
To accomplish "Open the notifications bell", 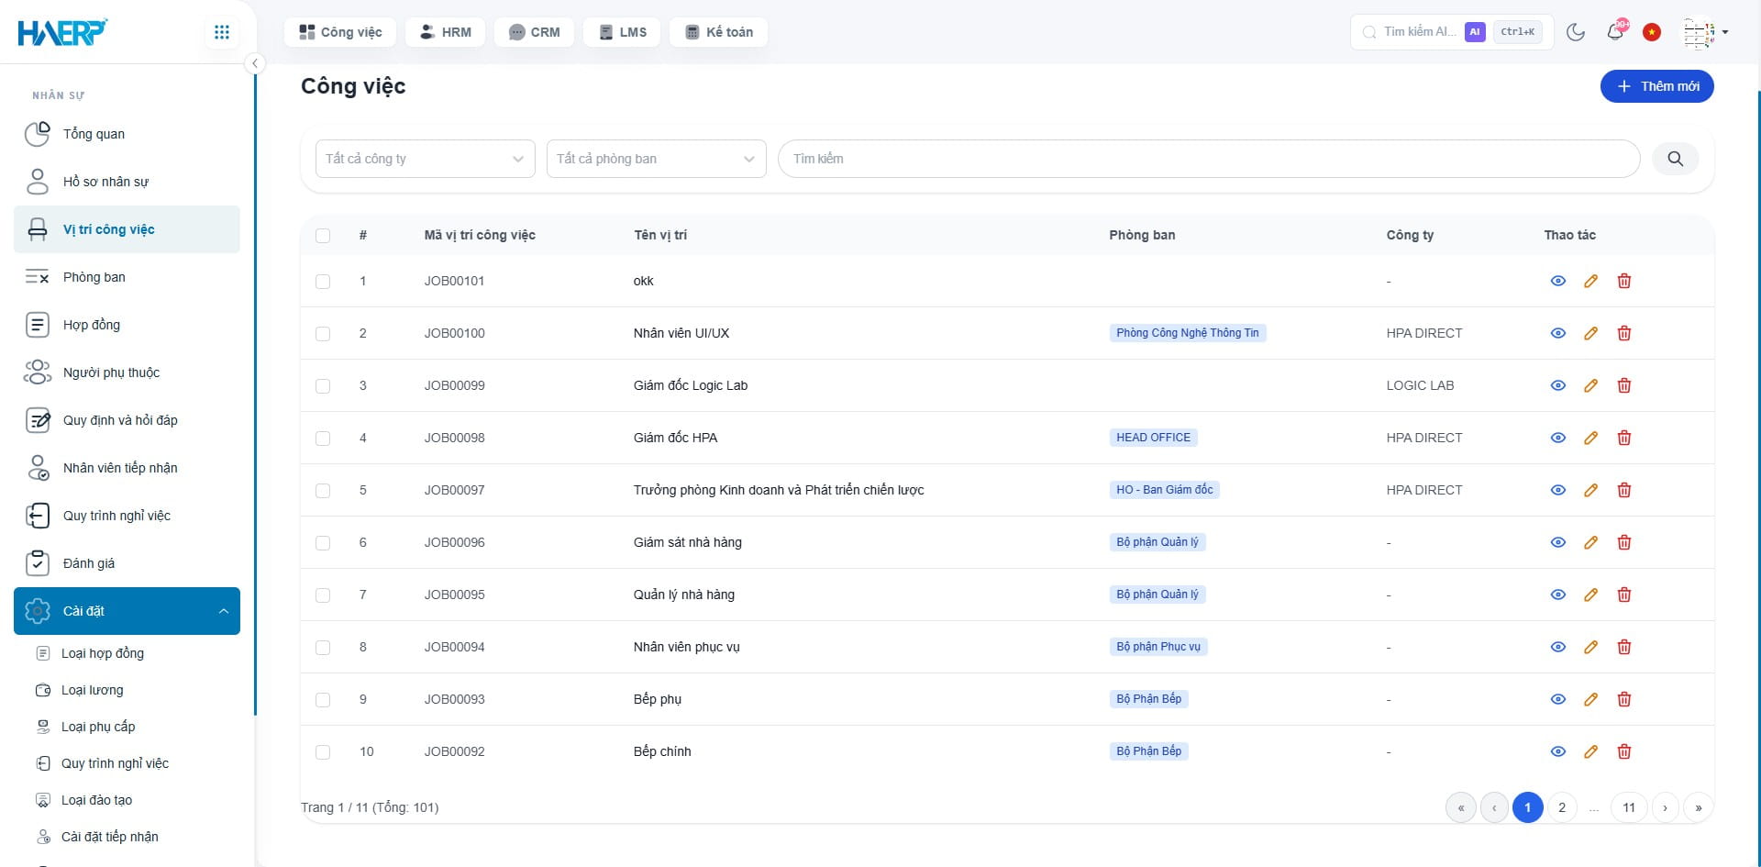I will 1615,32.
